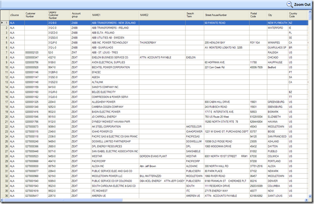Click the Zoom Out text button
Image resolution: width=314 pixels, height=204 pixels.
[302, 4]
